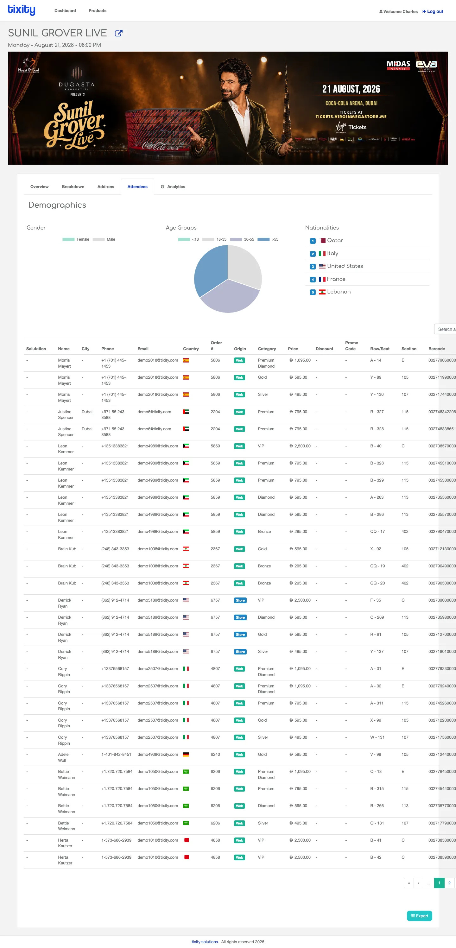
Task: Click the Italy flag in Nationalities
Action: click(x=322, y=254)
